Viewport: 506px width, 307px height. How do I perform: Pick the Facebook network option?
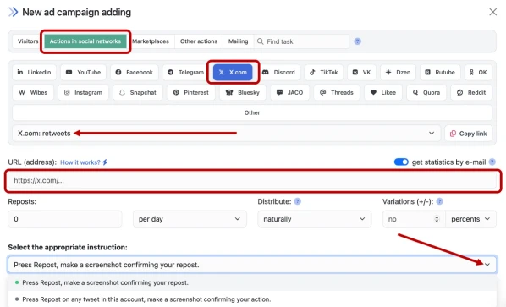point(135,72)
